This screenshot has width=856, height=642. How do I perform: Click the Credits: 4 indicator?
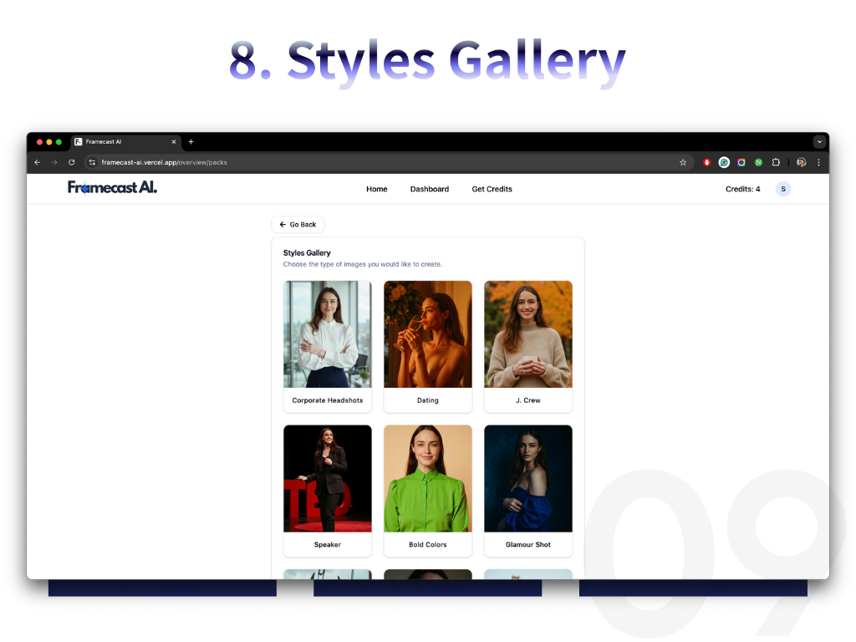click(742, 189)
